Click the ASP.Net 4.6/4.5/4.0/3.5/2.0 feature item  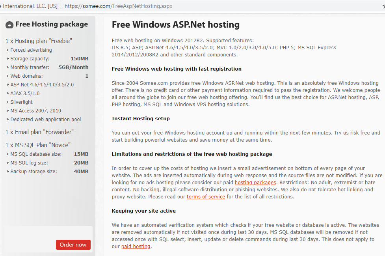[x=42, y=85]
